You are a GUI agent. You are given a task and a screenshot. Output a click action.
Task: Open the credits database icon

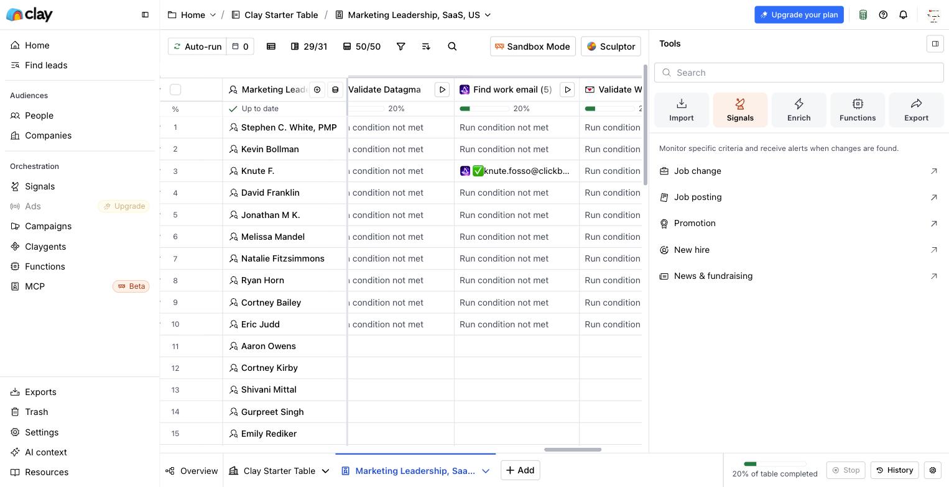pos(863,14)
